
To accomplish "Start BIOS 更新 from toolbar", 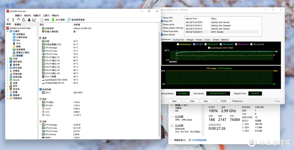I will coord(58,20).
